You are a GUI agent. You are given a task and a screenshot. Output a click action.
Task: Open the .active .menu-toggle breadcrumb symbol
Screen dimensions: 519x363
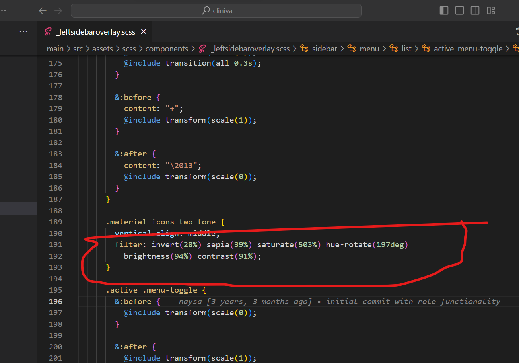click(x=468, y=49)
